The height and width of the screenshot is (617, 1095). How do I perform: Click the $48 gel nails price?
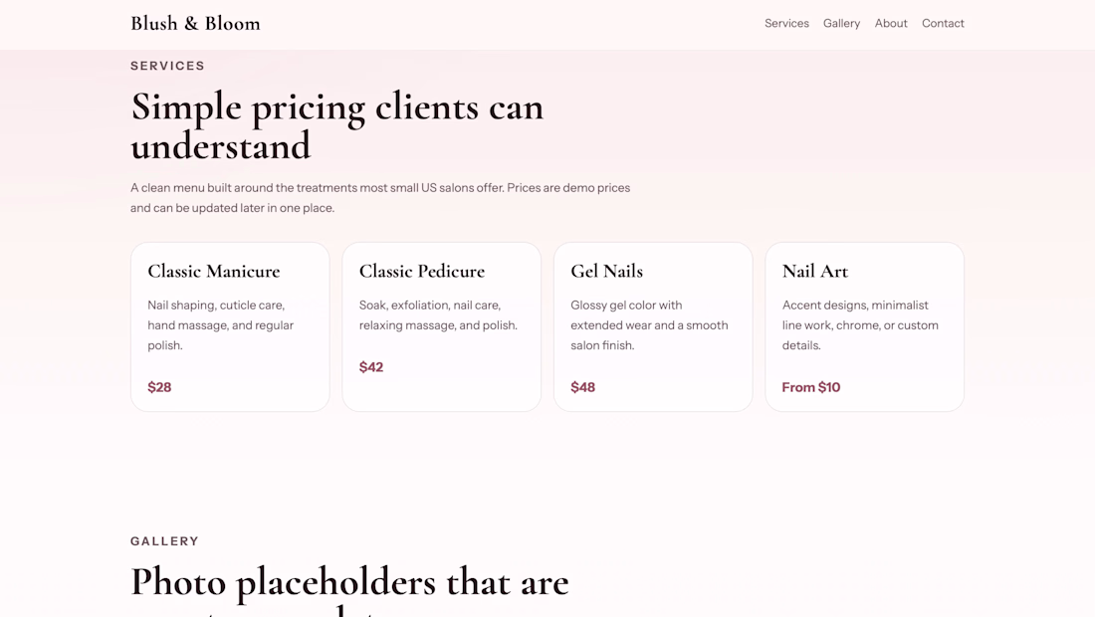tap(582, 387)
